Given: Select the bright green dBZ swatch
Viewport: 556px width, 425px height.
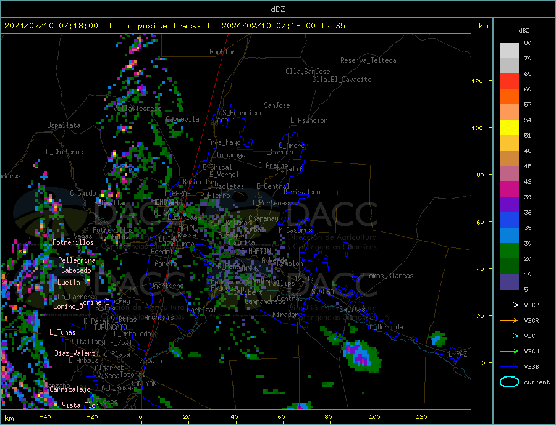Looking at the screenshot, I should click(x=509, y=251).
